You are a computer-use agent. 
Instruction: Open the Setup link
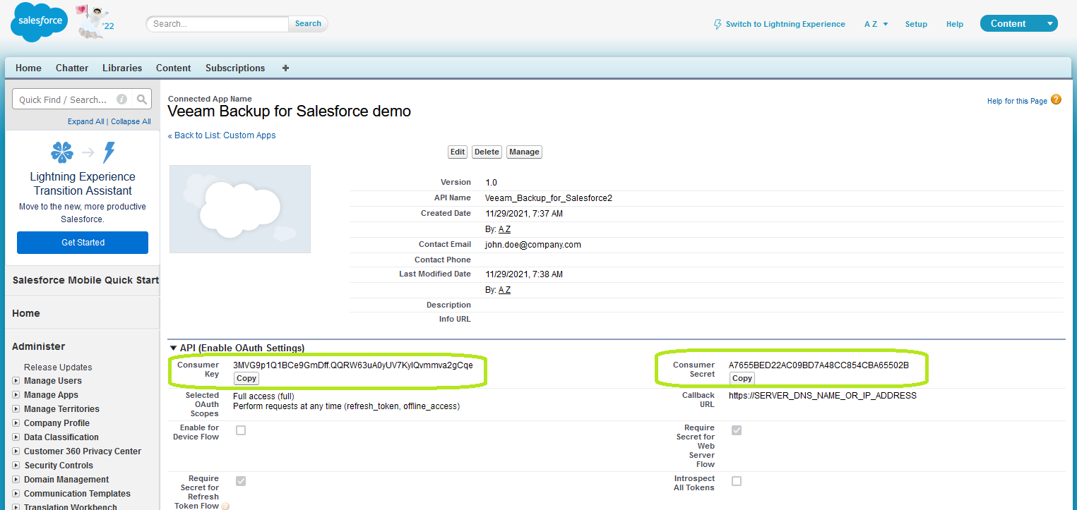(916, 24)
